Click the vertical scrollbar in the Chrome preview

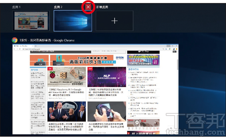click(177, 65)
